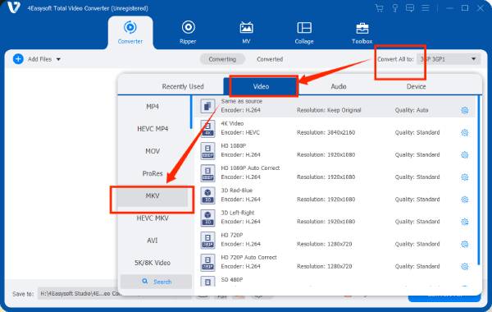
Task: Click 'Resolution: 1280x720' on HD 720P row
Action: click(x=325, y=244)
